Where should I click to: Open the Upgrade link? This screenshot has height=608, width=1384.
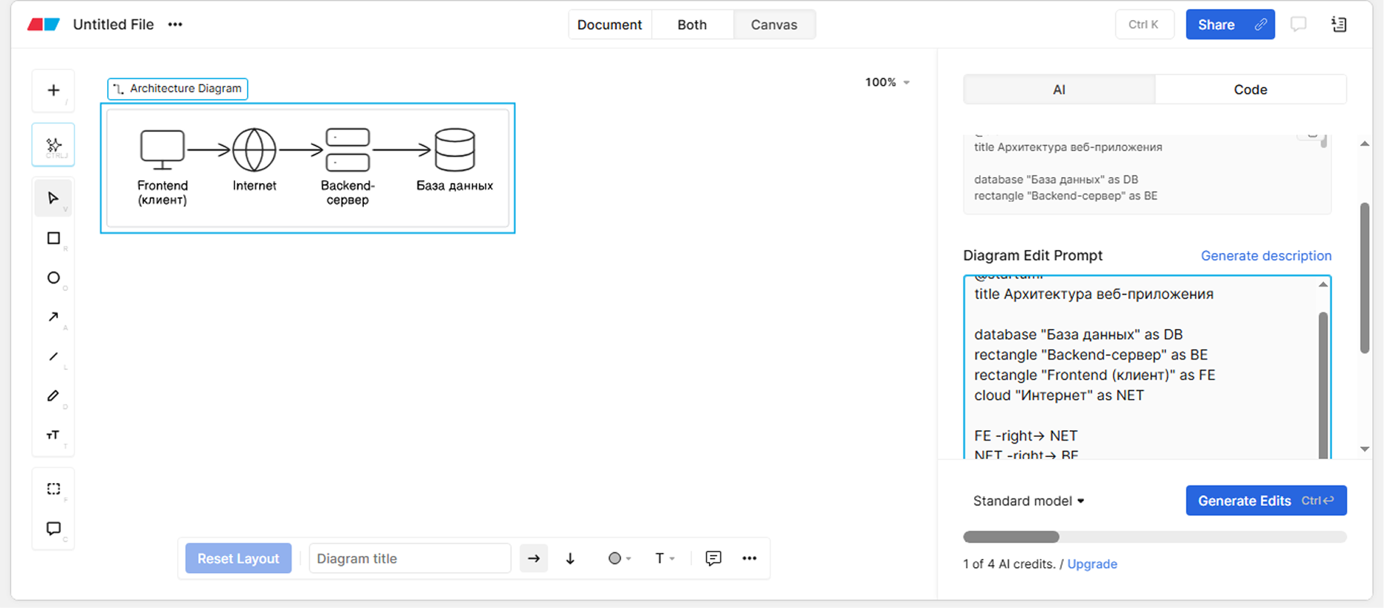pos(1092,564)
